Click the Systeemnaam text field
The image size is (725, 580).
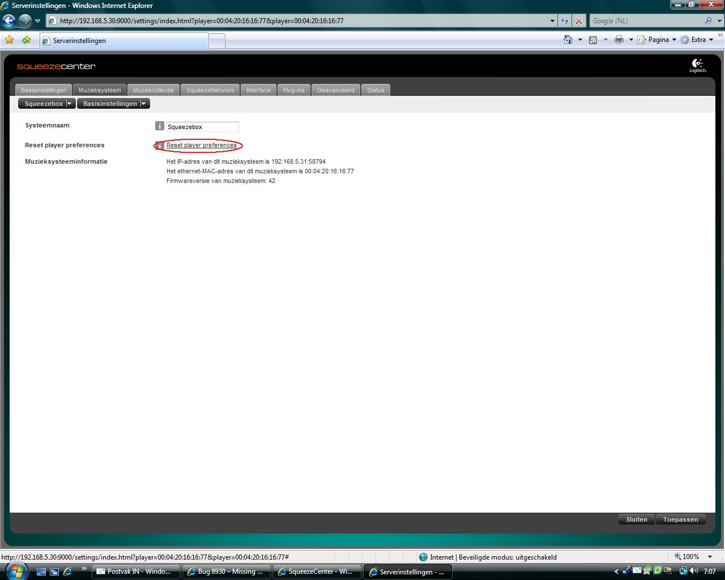tap(202, 127)
